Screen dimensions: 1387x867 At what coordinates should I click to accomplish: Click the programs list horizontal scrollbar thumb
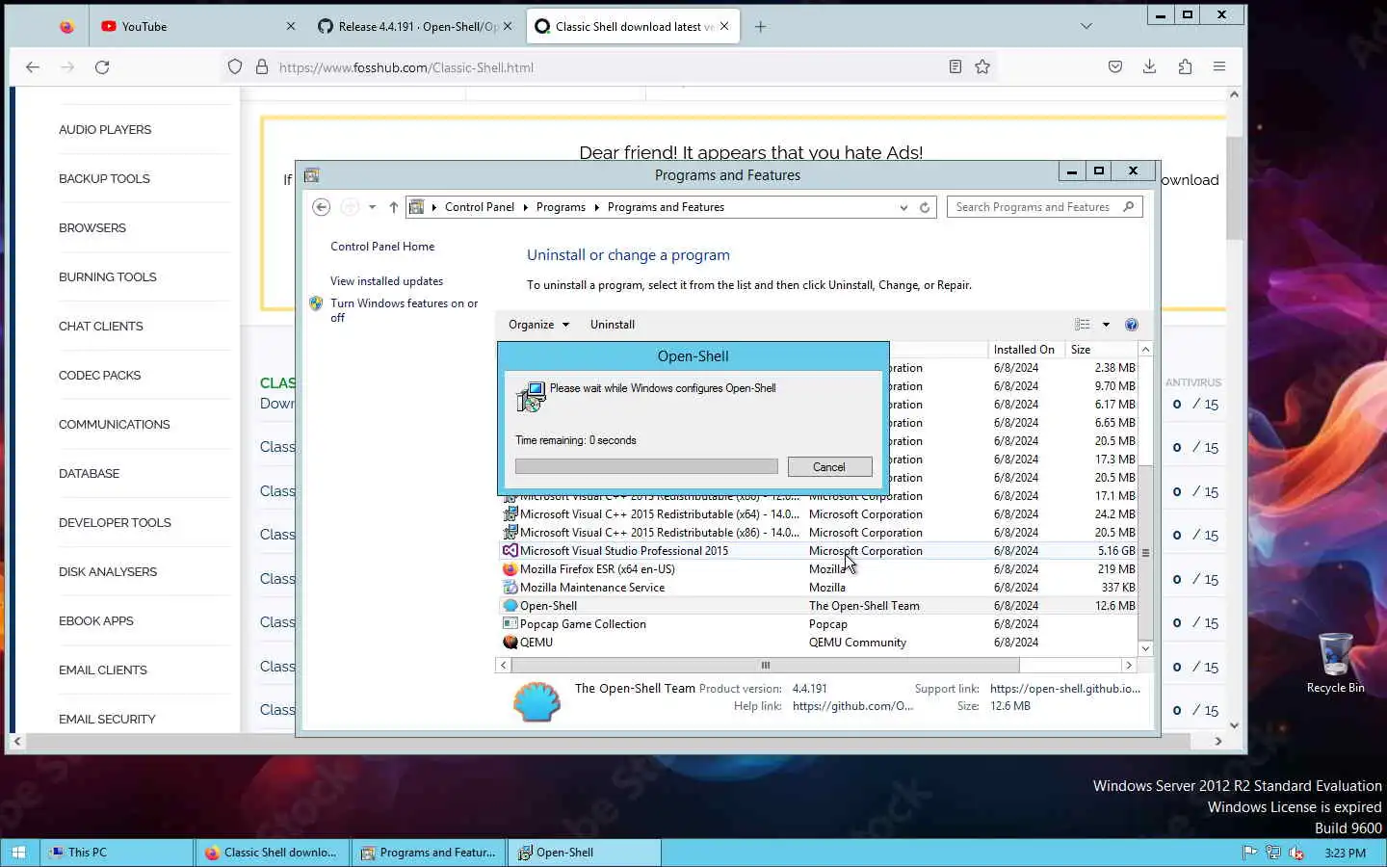point(765,666)
